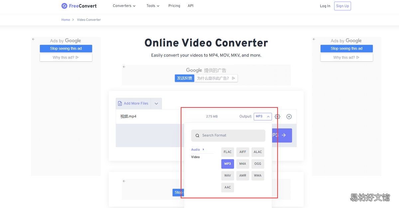This screenshot has height=208, width=399.
Task: Click the FreeConvert logo icon
Action: [x=64, y=6]
